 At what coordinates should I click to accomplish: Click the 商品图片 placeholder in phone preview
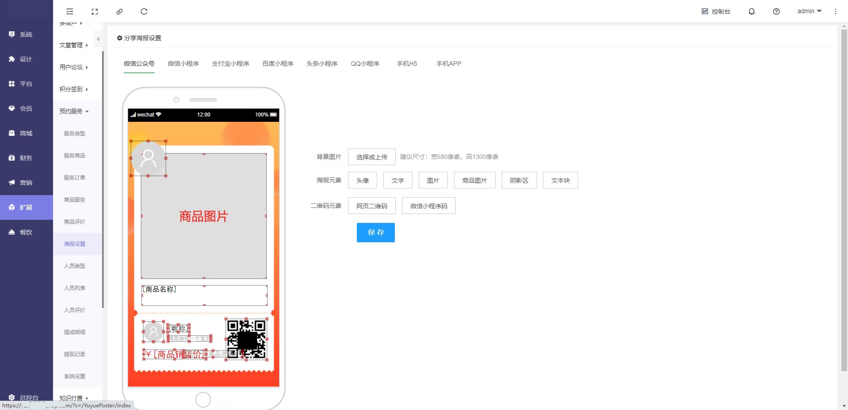(204, 216)
